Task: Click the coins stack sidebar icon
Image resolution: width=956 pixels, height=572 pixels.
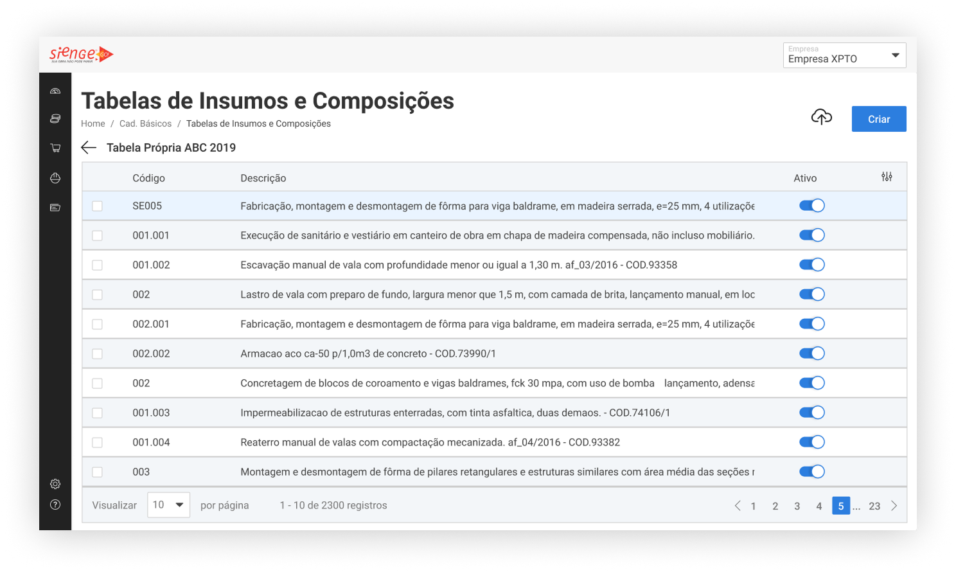Action: [55, 119]
